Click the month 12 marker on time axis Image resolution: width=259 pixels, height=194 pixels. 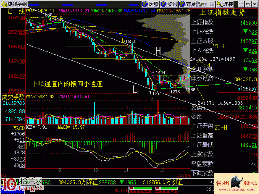[x=162, y=170]
